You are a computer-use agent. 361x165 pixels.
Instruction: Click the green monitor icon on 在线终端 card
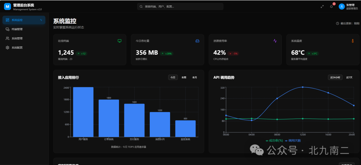pos(119,41)
